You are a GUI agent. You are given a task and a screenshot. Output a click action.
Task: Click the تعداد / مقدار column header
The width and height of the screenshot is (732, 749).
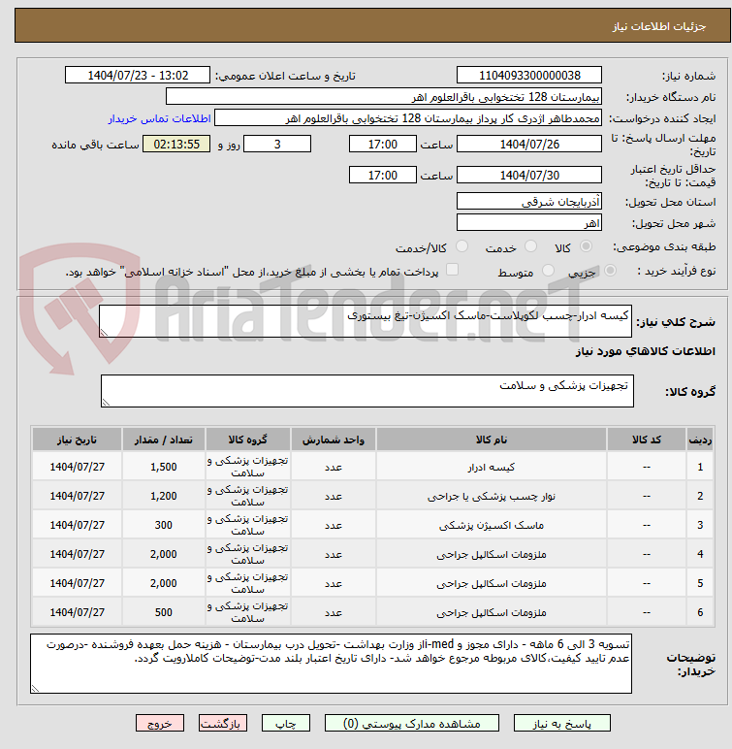point(163,440)
